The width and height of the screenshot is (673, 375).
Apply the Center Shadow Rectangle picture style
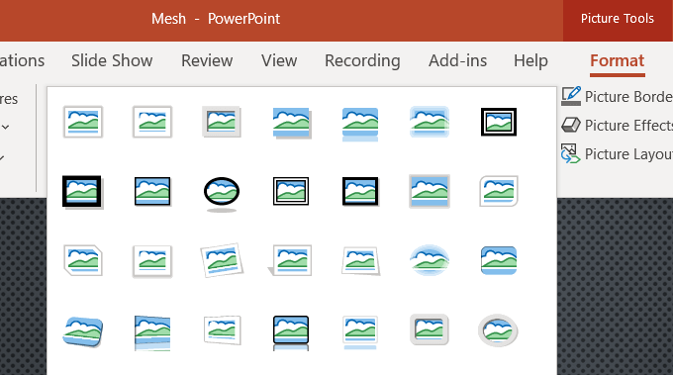pyautogui.click(x=430, y=191)
